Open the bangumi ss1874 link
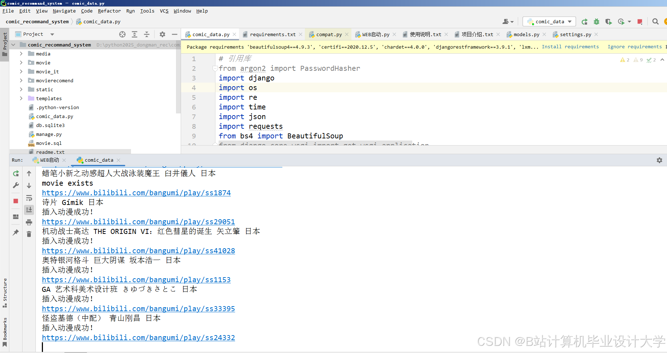667x353 pixels. 136,192
